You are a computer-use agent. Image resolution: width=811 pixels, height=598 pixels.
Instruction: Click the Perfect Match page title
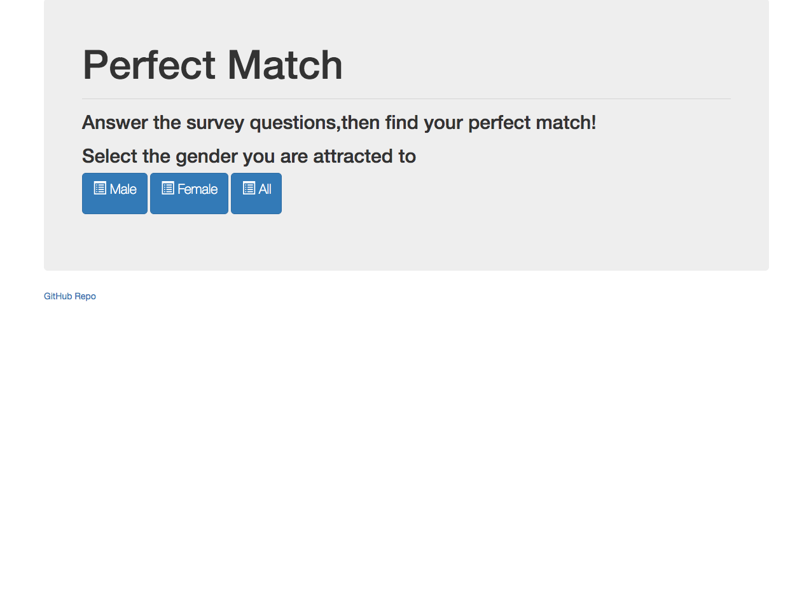[212, 65]
